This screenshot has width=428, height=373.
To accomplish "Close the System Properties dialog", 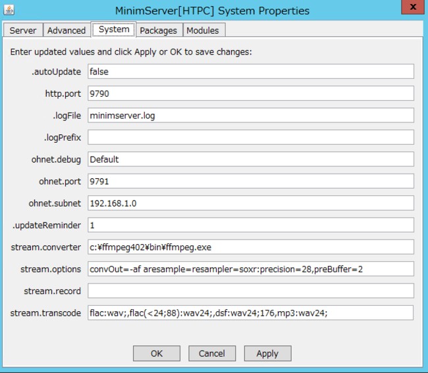I will [413, 7].
